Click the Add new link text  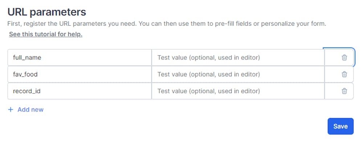click(30, 109)
